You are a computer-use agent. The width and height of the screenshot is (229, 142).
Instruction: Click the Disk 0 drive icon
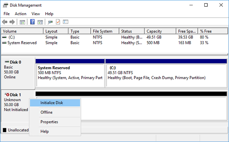7,61
